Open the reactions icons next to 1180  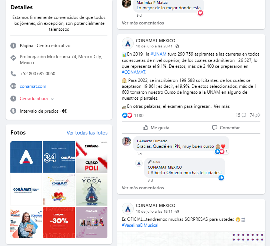[x=127, y=115]
